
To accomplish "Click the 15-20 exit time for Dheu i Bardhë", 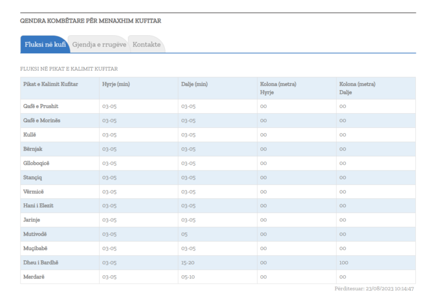I will 188,263.
